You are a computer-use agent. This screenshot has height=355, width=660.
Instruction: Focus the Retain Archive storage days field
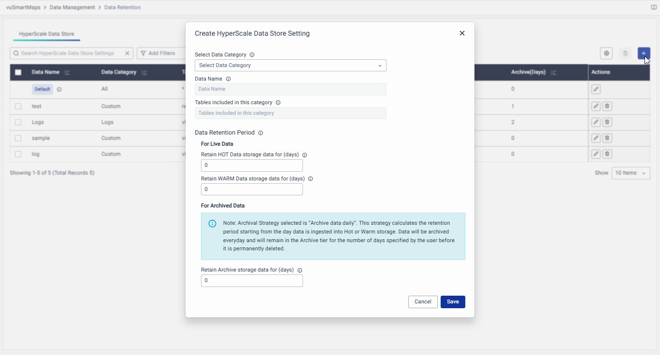click(x=252, y=281)
